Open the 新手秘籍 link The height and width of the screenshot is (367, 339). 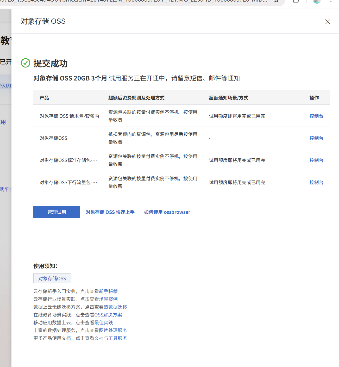108,291
